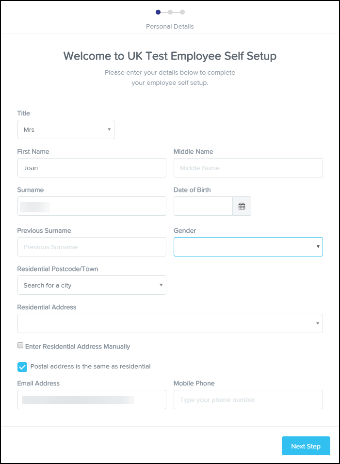
Task: Focus the Previous Surname input
Action: 92,247
